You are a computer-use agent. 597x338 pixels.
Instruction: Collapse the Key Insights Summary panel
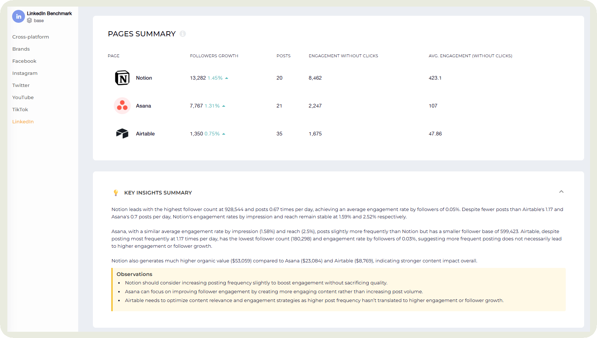[561, 192]
